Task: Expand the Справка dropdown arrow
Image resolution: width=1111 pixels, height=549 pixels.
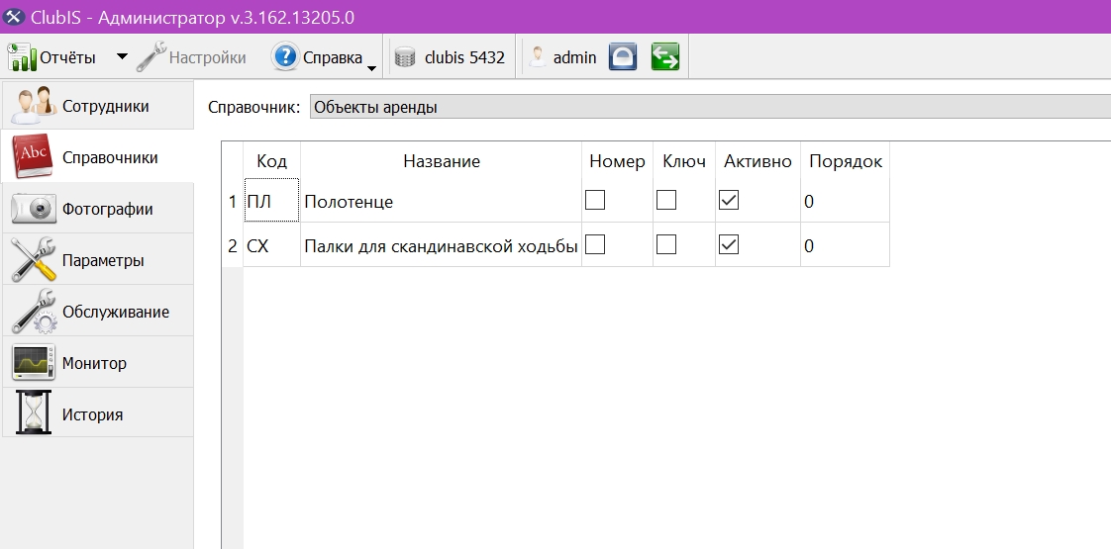Action: pyautogui.click(x=372, y=68)
